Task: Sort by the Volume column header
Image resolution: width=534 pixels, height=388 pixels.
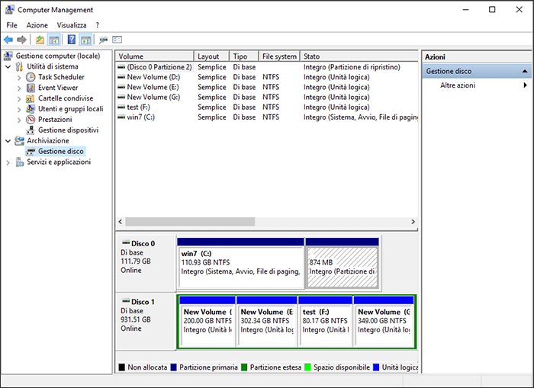Action: pyautogui.click(x=155, y=56)
